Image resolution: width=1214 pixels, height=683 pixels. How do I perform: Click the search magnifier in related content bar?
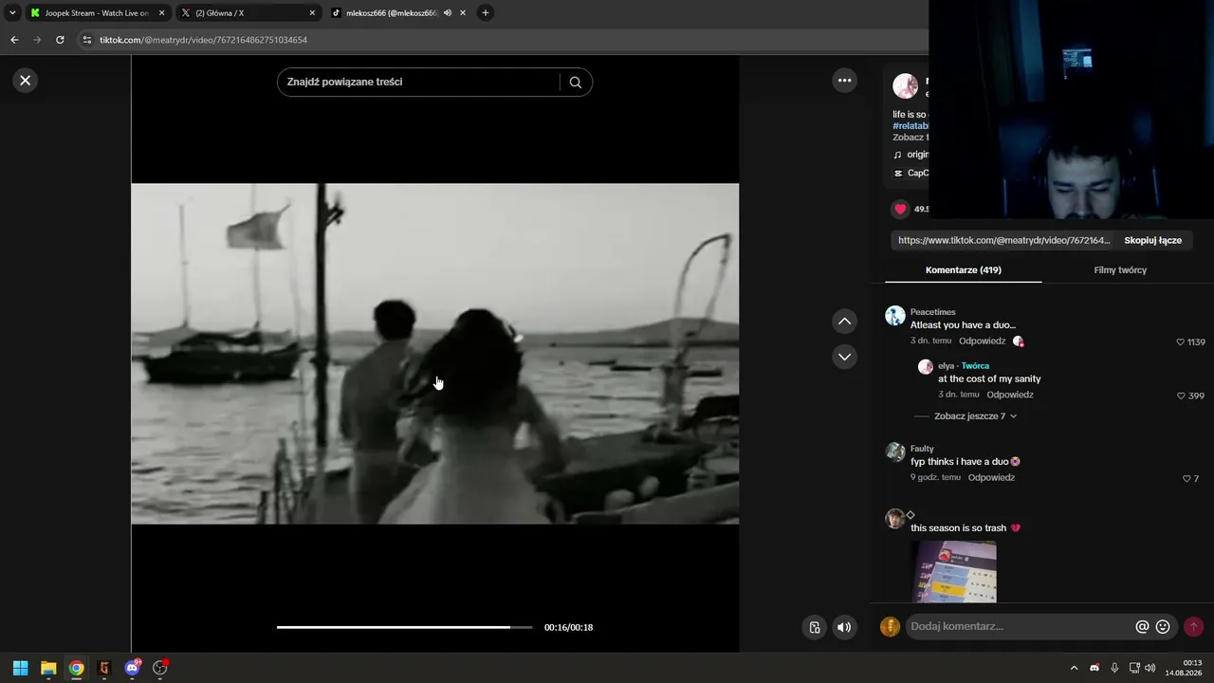coord(576,83)
